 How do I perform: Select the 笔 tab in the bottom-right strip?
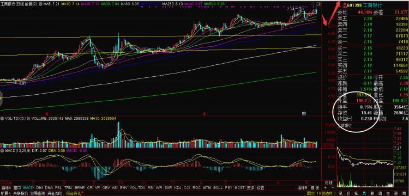[x=340, y=193]
